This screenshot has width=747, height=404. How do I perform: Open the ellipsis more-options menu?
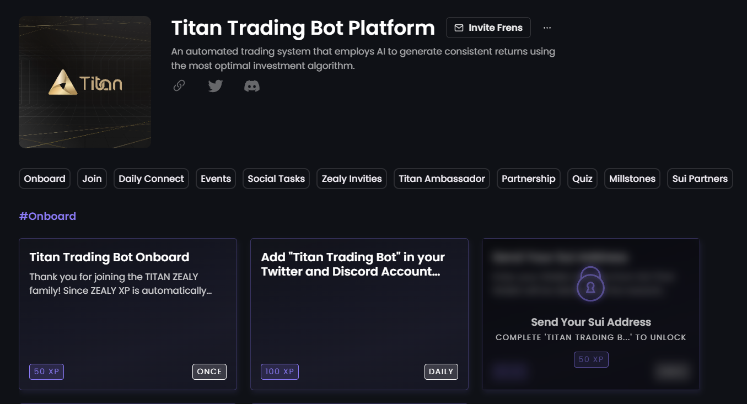(x=546, y=28)
